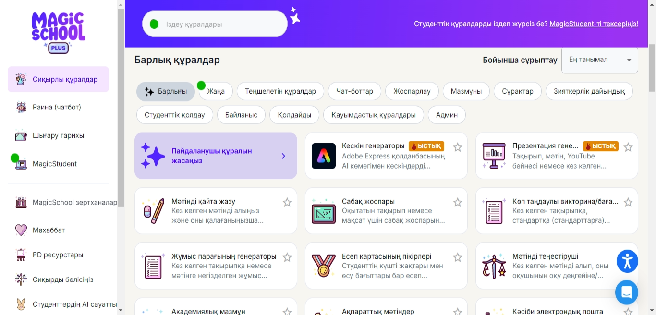Click sparkle icon on Пайдаланушы құралын жасаңыз
This screenshot has height=315, width=656.
pos(153,156)
